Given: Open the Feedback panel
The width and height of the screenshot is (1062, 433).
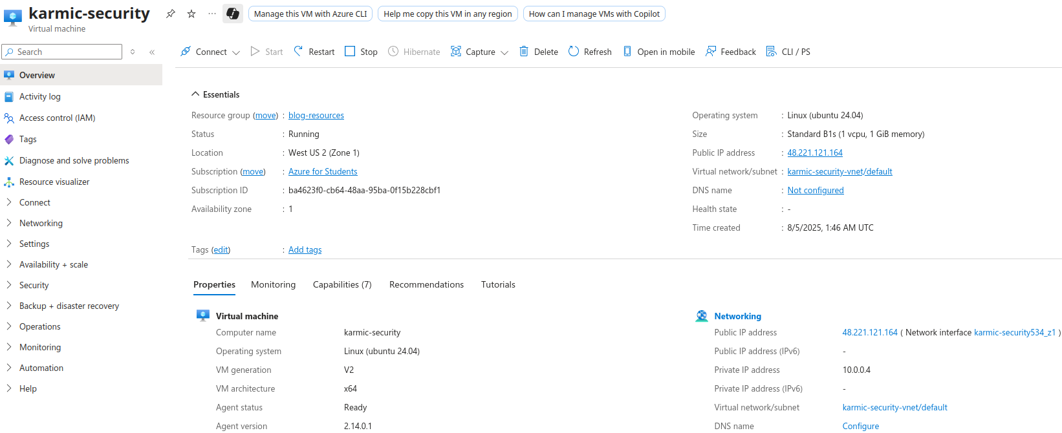Looking at the screenshot, I should [x=731, y=52].
